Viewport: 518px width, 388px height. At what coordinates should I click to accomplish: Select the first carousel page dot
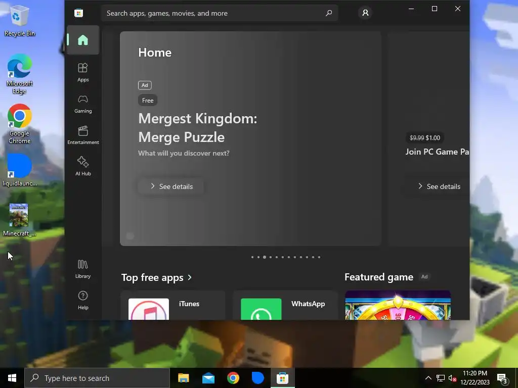pyautogui.click(x=252, y=257)
